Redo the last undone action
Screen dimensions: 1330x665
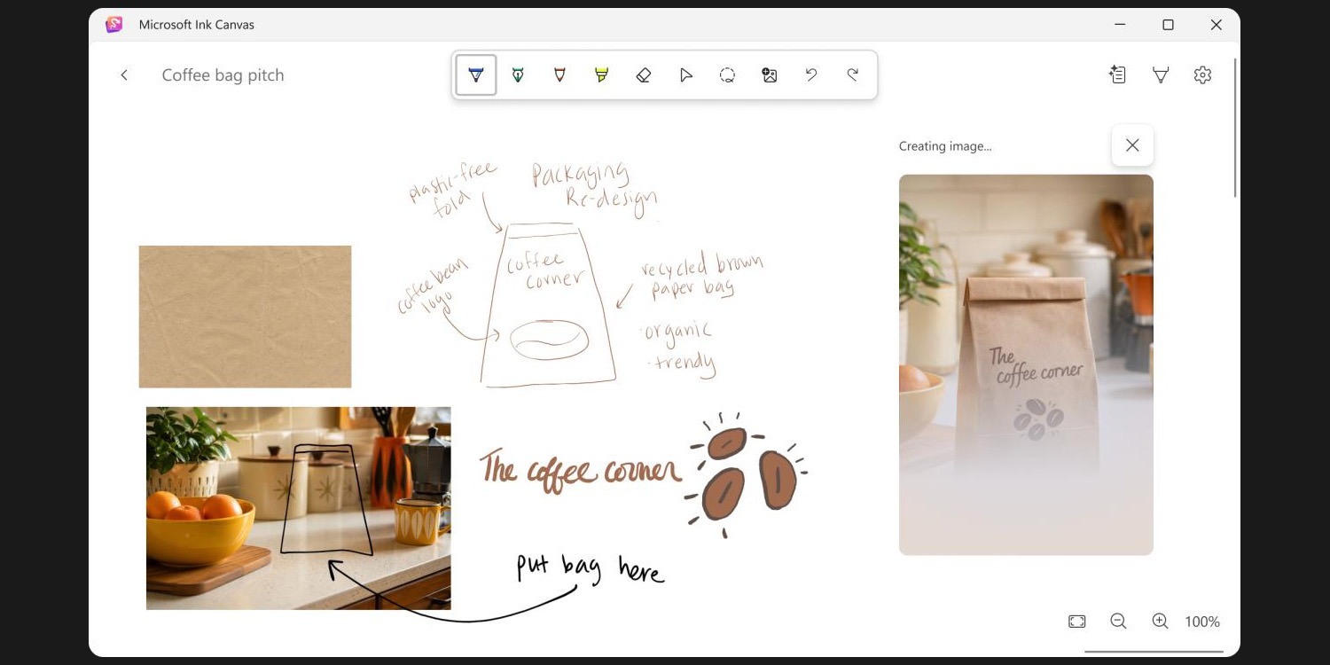(x=853, y=75)
